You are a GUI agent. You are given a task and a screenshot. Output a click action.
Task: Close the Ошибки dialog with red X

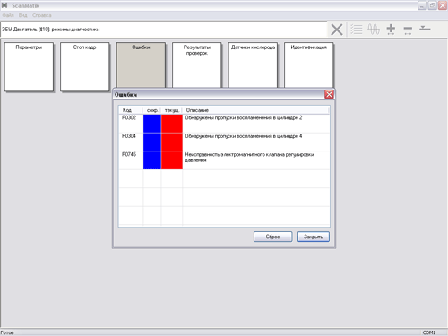pos(329,94)
